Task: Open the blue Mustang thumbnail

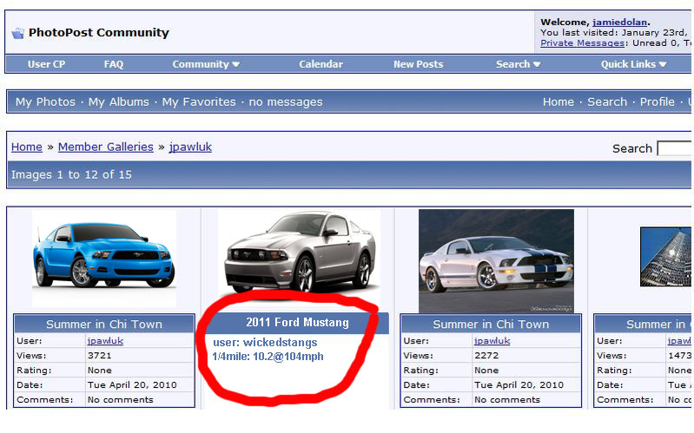Action: tap(104, 259)
